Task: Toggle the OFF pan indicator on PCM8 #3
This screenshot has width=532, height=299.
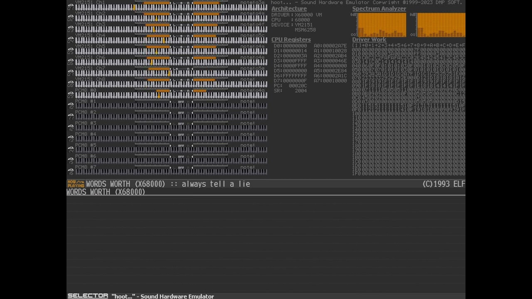Action: [181, 124]
